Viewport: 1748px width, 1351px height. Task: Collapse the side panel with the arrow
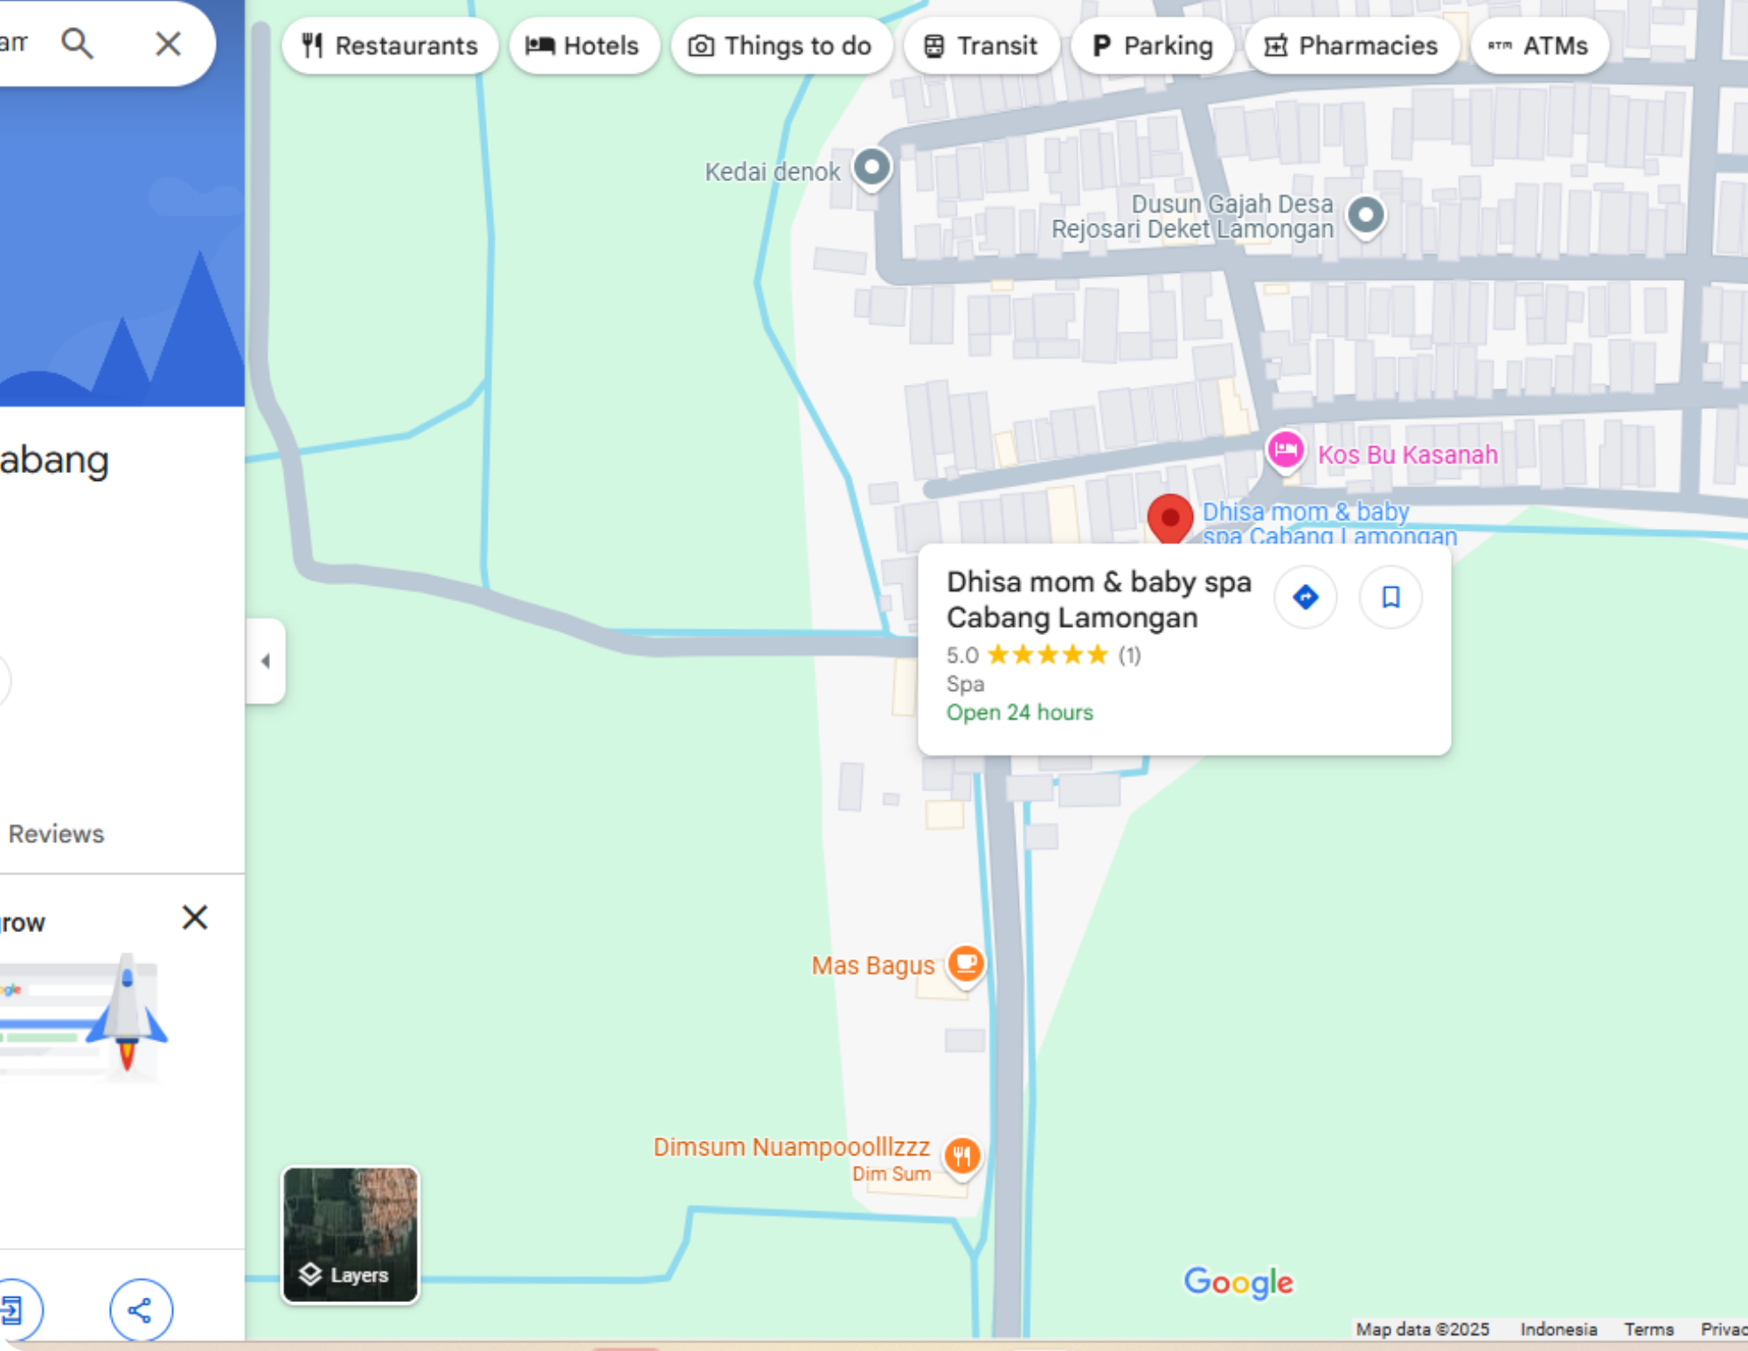coord(266,661)
